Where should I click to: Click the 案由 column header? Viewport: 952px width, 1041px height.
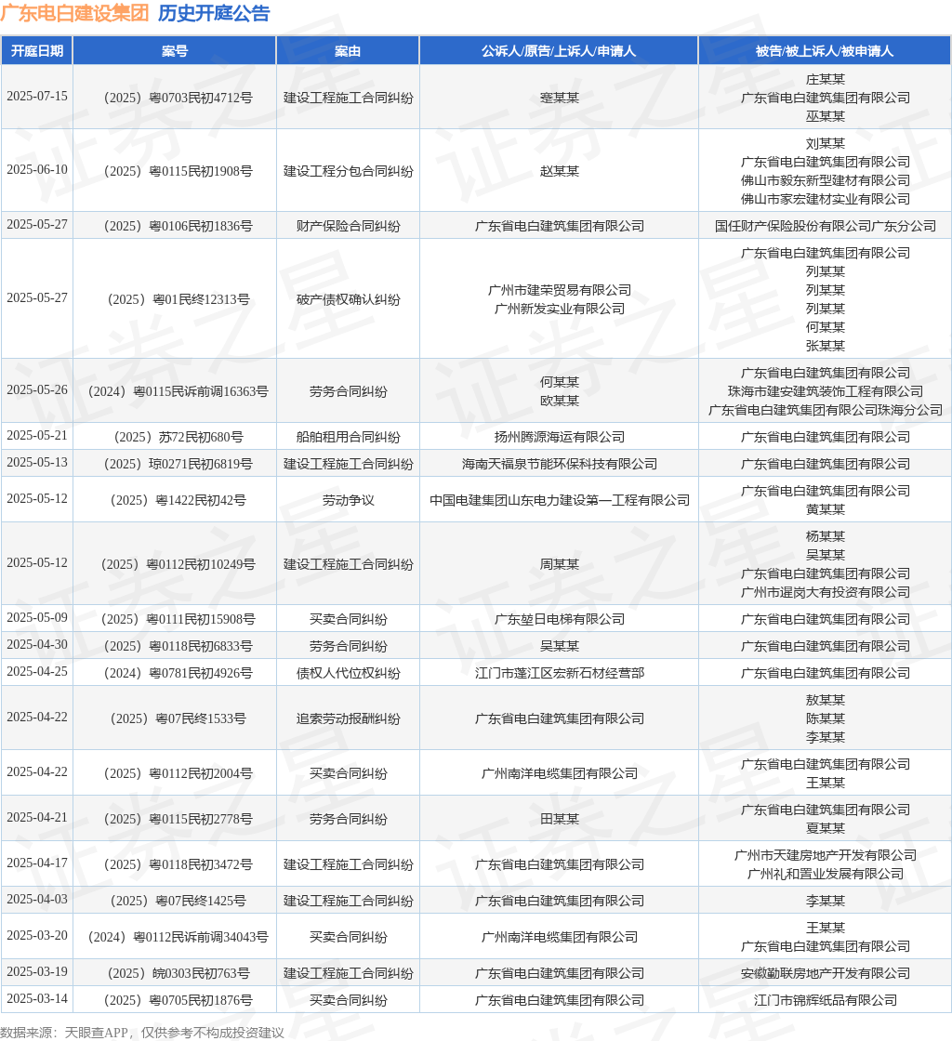point(348,51)
